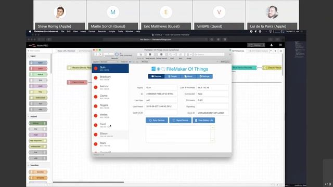The image size is (333, 187).
Task: Click Node-RED canvas horizontal scrollbar
Action: [x=88, y=182]
